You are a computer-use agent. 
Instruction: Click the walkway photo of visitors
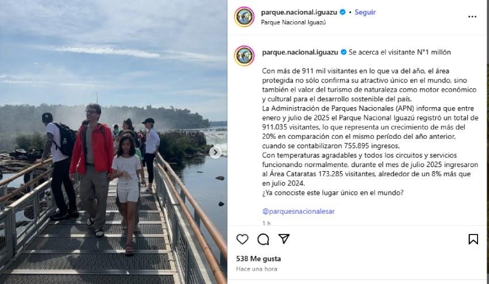click(x=113, y=142)
